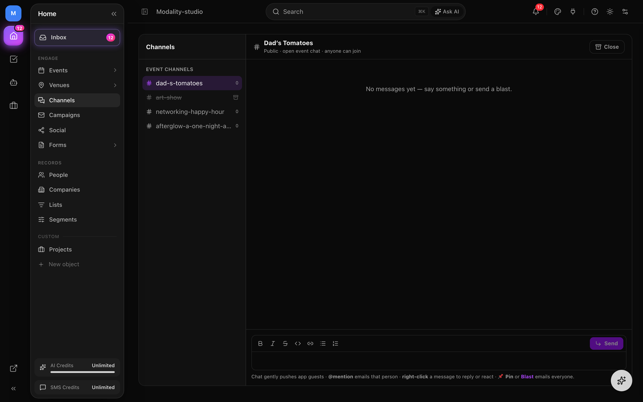
Task: Open Segments
Action: tap(77, 219)
